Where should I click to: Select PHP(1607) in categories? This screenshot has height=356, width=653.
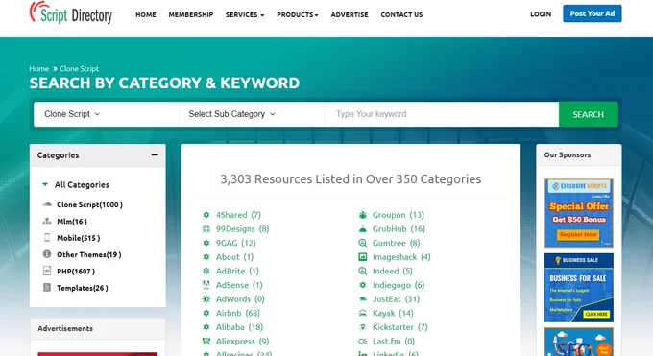click(x=76, y=271)
